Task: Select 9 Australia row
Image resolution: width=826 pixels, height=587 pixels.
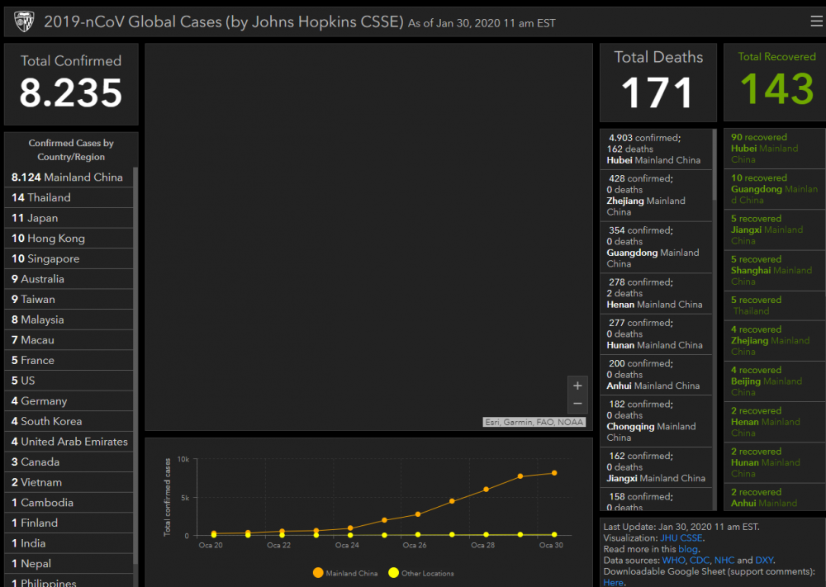Action: (69, 279)
